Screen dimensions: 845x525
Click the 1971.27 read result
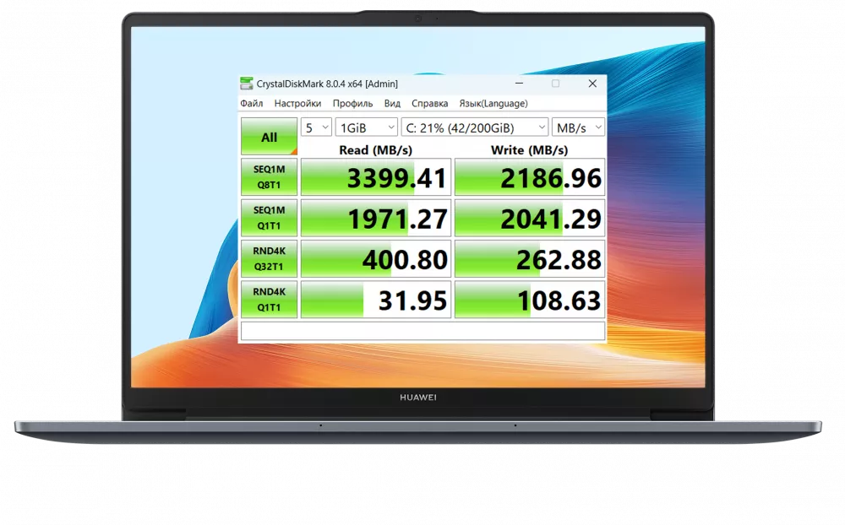click(376, 218)
